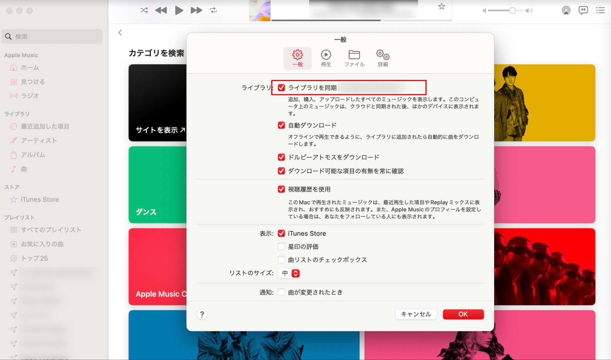Switch to 詳細 settings tab
The width and height of the screenshot is (611, 360).
383,58
